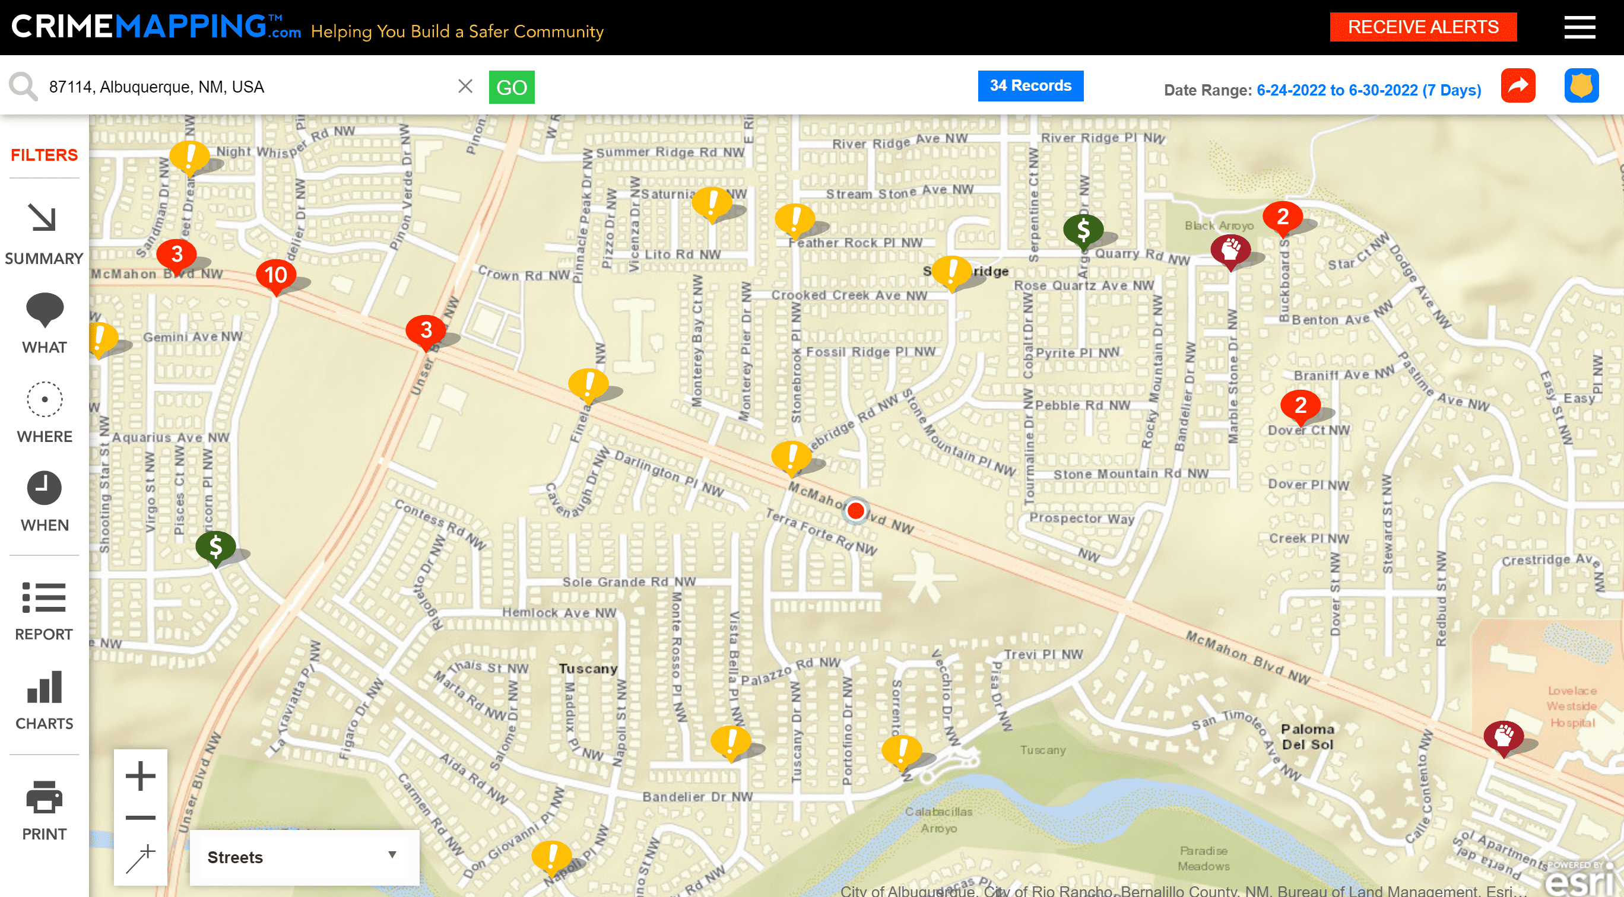Change the date range 6-24-2022 to 6-30-2022
Screen dimensions: 1624x897
(1369, 90)
